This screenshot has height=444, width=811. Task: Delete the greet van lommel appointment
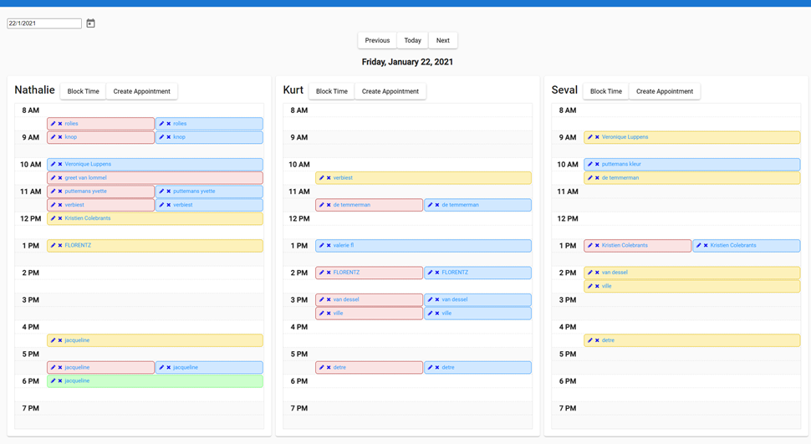(x=60, y=178)
